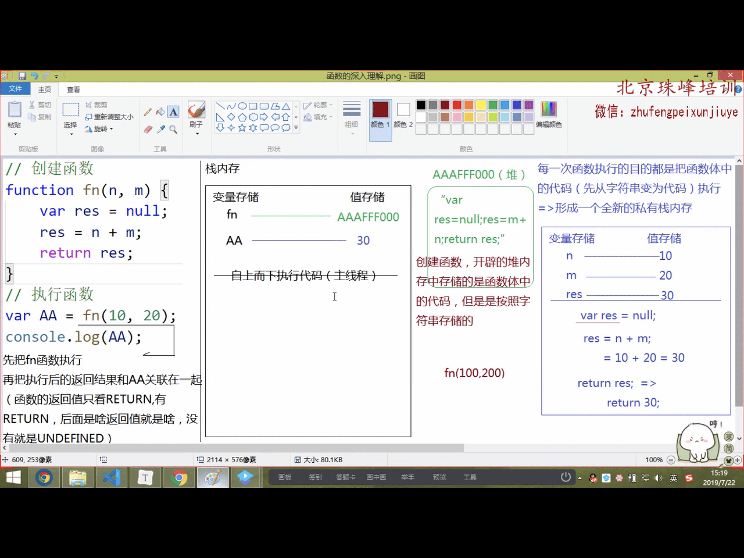
Task: Open Visual Studio Code from taskbar
Action: click(112, 478)
